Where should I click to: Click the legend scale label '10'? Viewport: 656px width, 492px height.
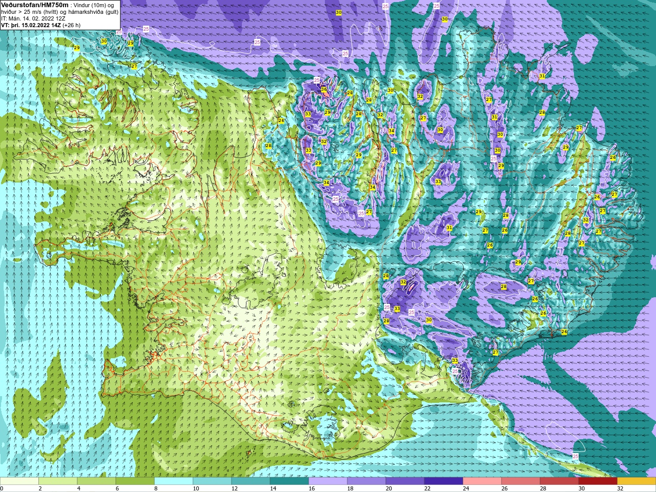(x=196, y=488)
